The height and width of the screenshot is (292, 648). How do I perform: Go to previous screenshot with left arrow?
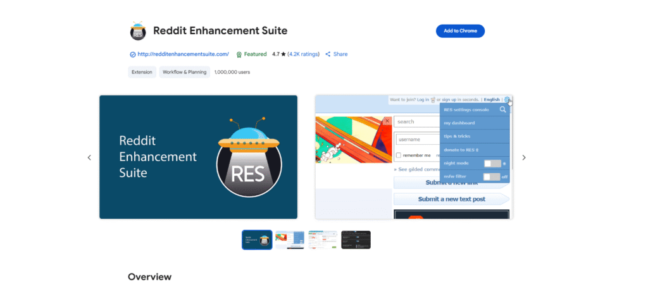(89, 157)
